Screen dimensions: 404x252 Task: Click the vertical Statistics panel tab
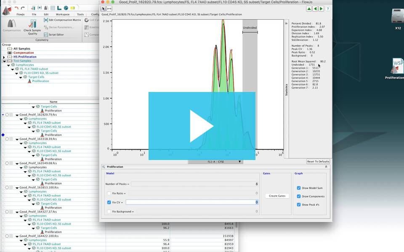[x=286, y=90]
